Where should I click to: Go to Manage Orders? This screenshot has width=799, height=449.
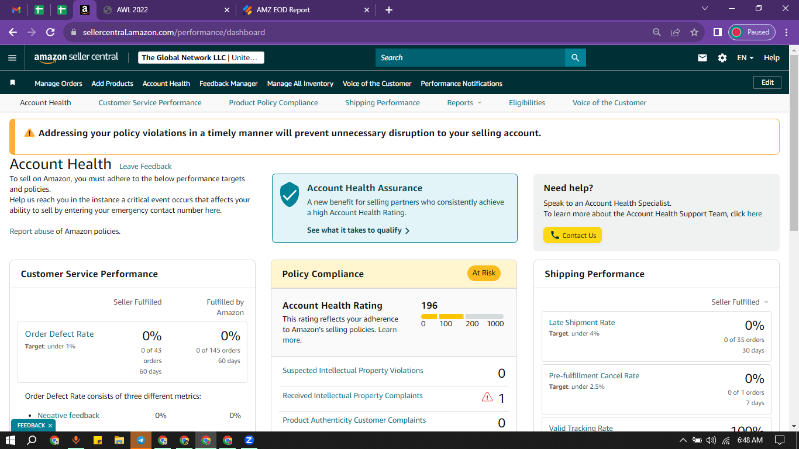click(58, 84)
